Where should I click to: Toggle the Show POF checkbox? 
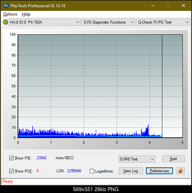[11, 171]
